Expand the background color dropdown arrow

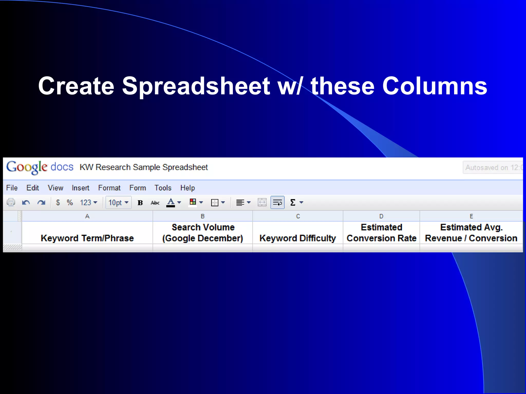point(201,202)
